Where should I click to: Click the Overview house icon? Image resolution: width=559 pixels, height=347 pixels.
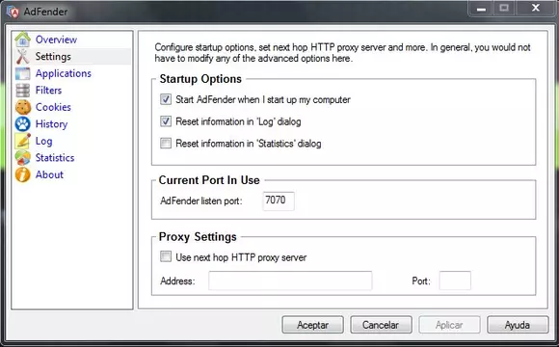pos(22,40)
